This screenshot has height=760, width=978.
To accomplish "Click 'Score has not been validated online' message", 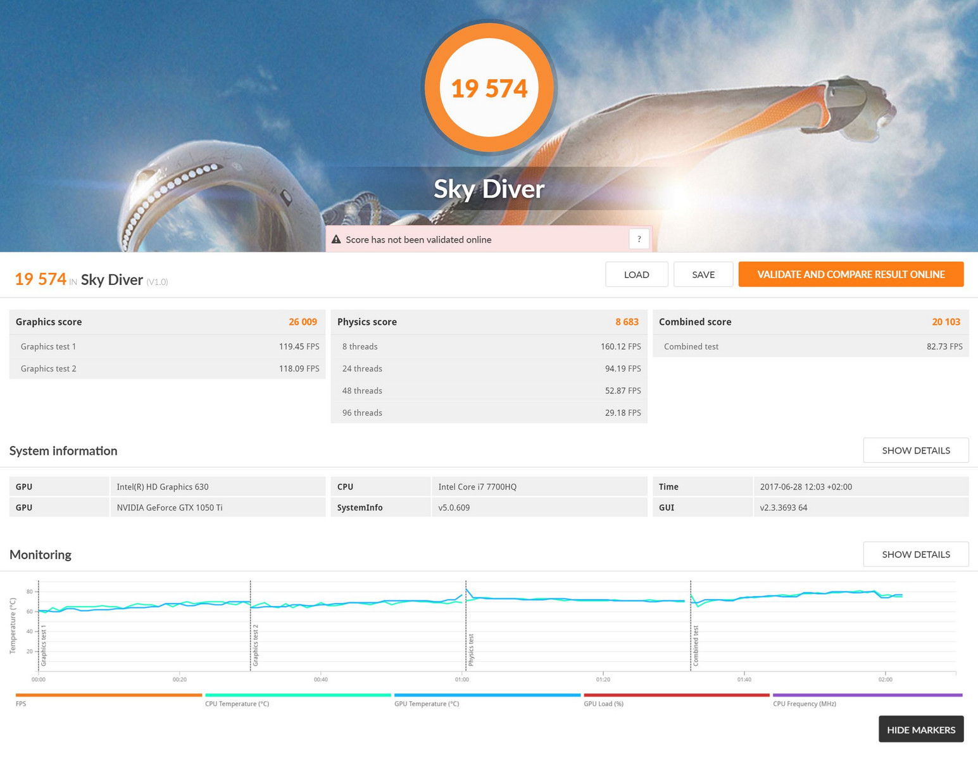I will click(x=418, y=239).
